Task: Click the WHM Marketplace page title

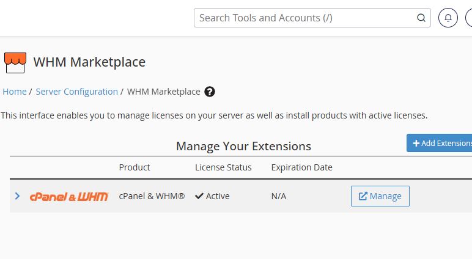Action: (x=89, y=62)
